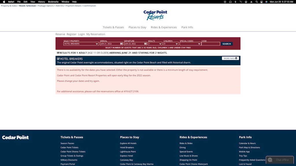The height and width of the screenshot is (166, 296).
Task: Open Control Center in the menu bar
Action: (262, 2)
